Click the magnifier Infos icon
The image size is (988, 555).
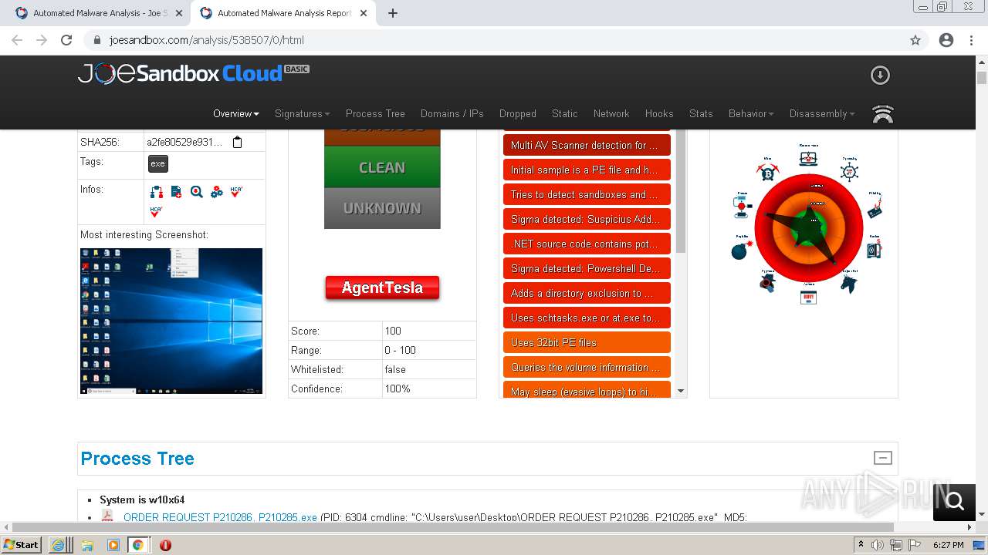tap(196, 192)
